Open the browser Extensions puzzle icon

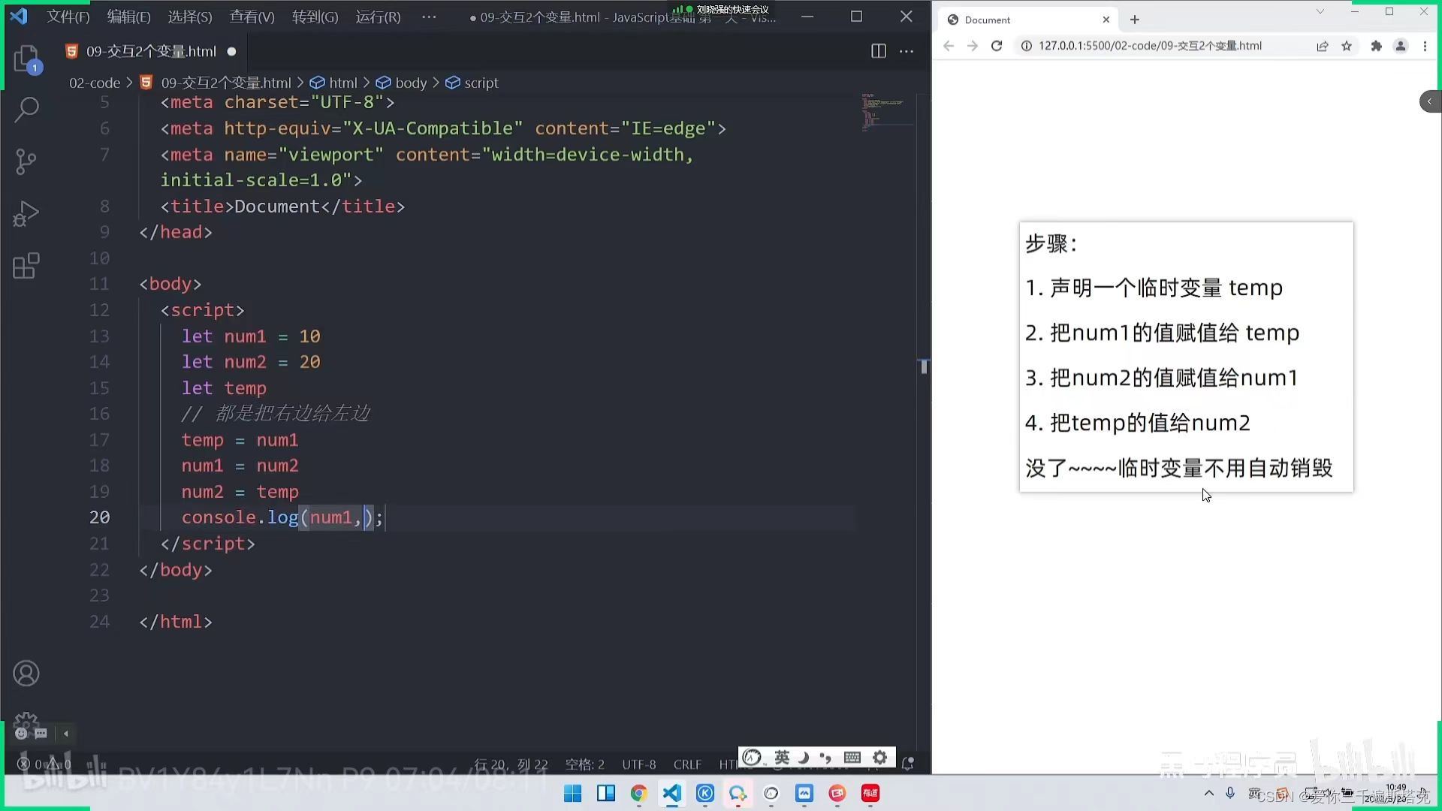click(x=1376, y=46)
